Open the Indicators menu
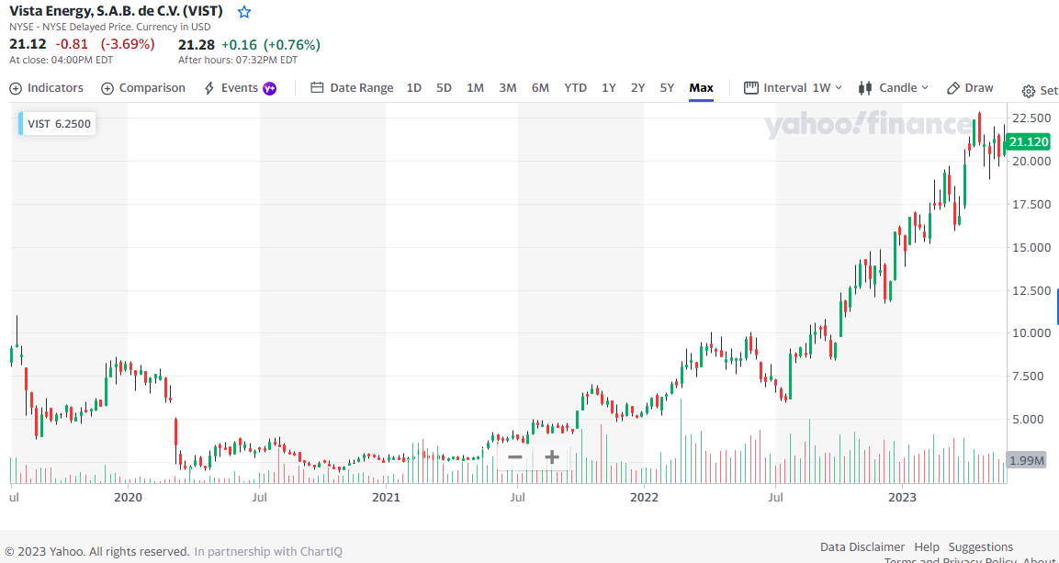The height and width of the screenshot is (563, 1059). click(47, 88)
